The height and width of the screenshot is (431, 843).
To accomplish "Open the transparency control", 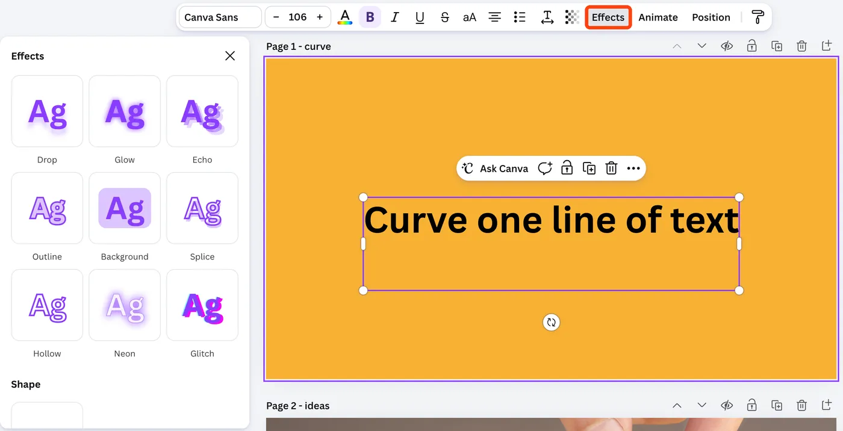I will (x=572, y=17).
